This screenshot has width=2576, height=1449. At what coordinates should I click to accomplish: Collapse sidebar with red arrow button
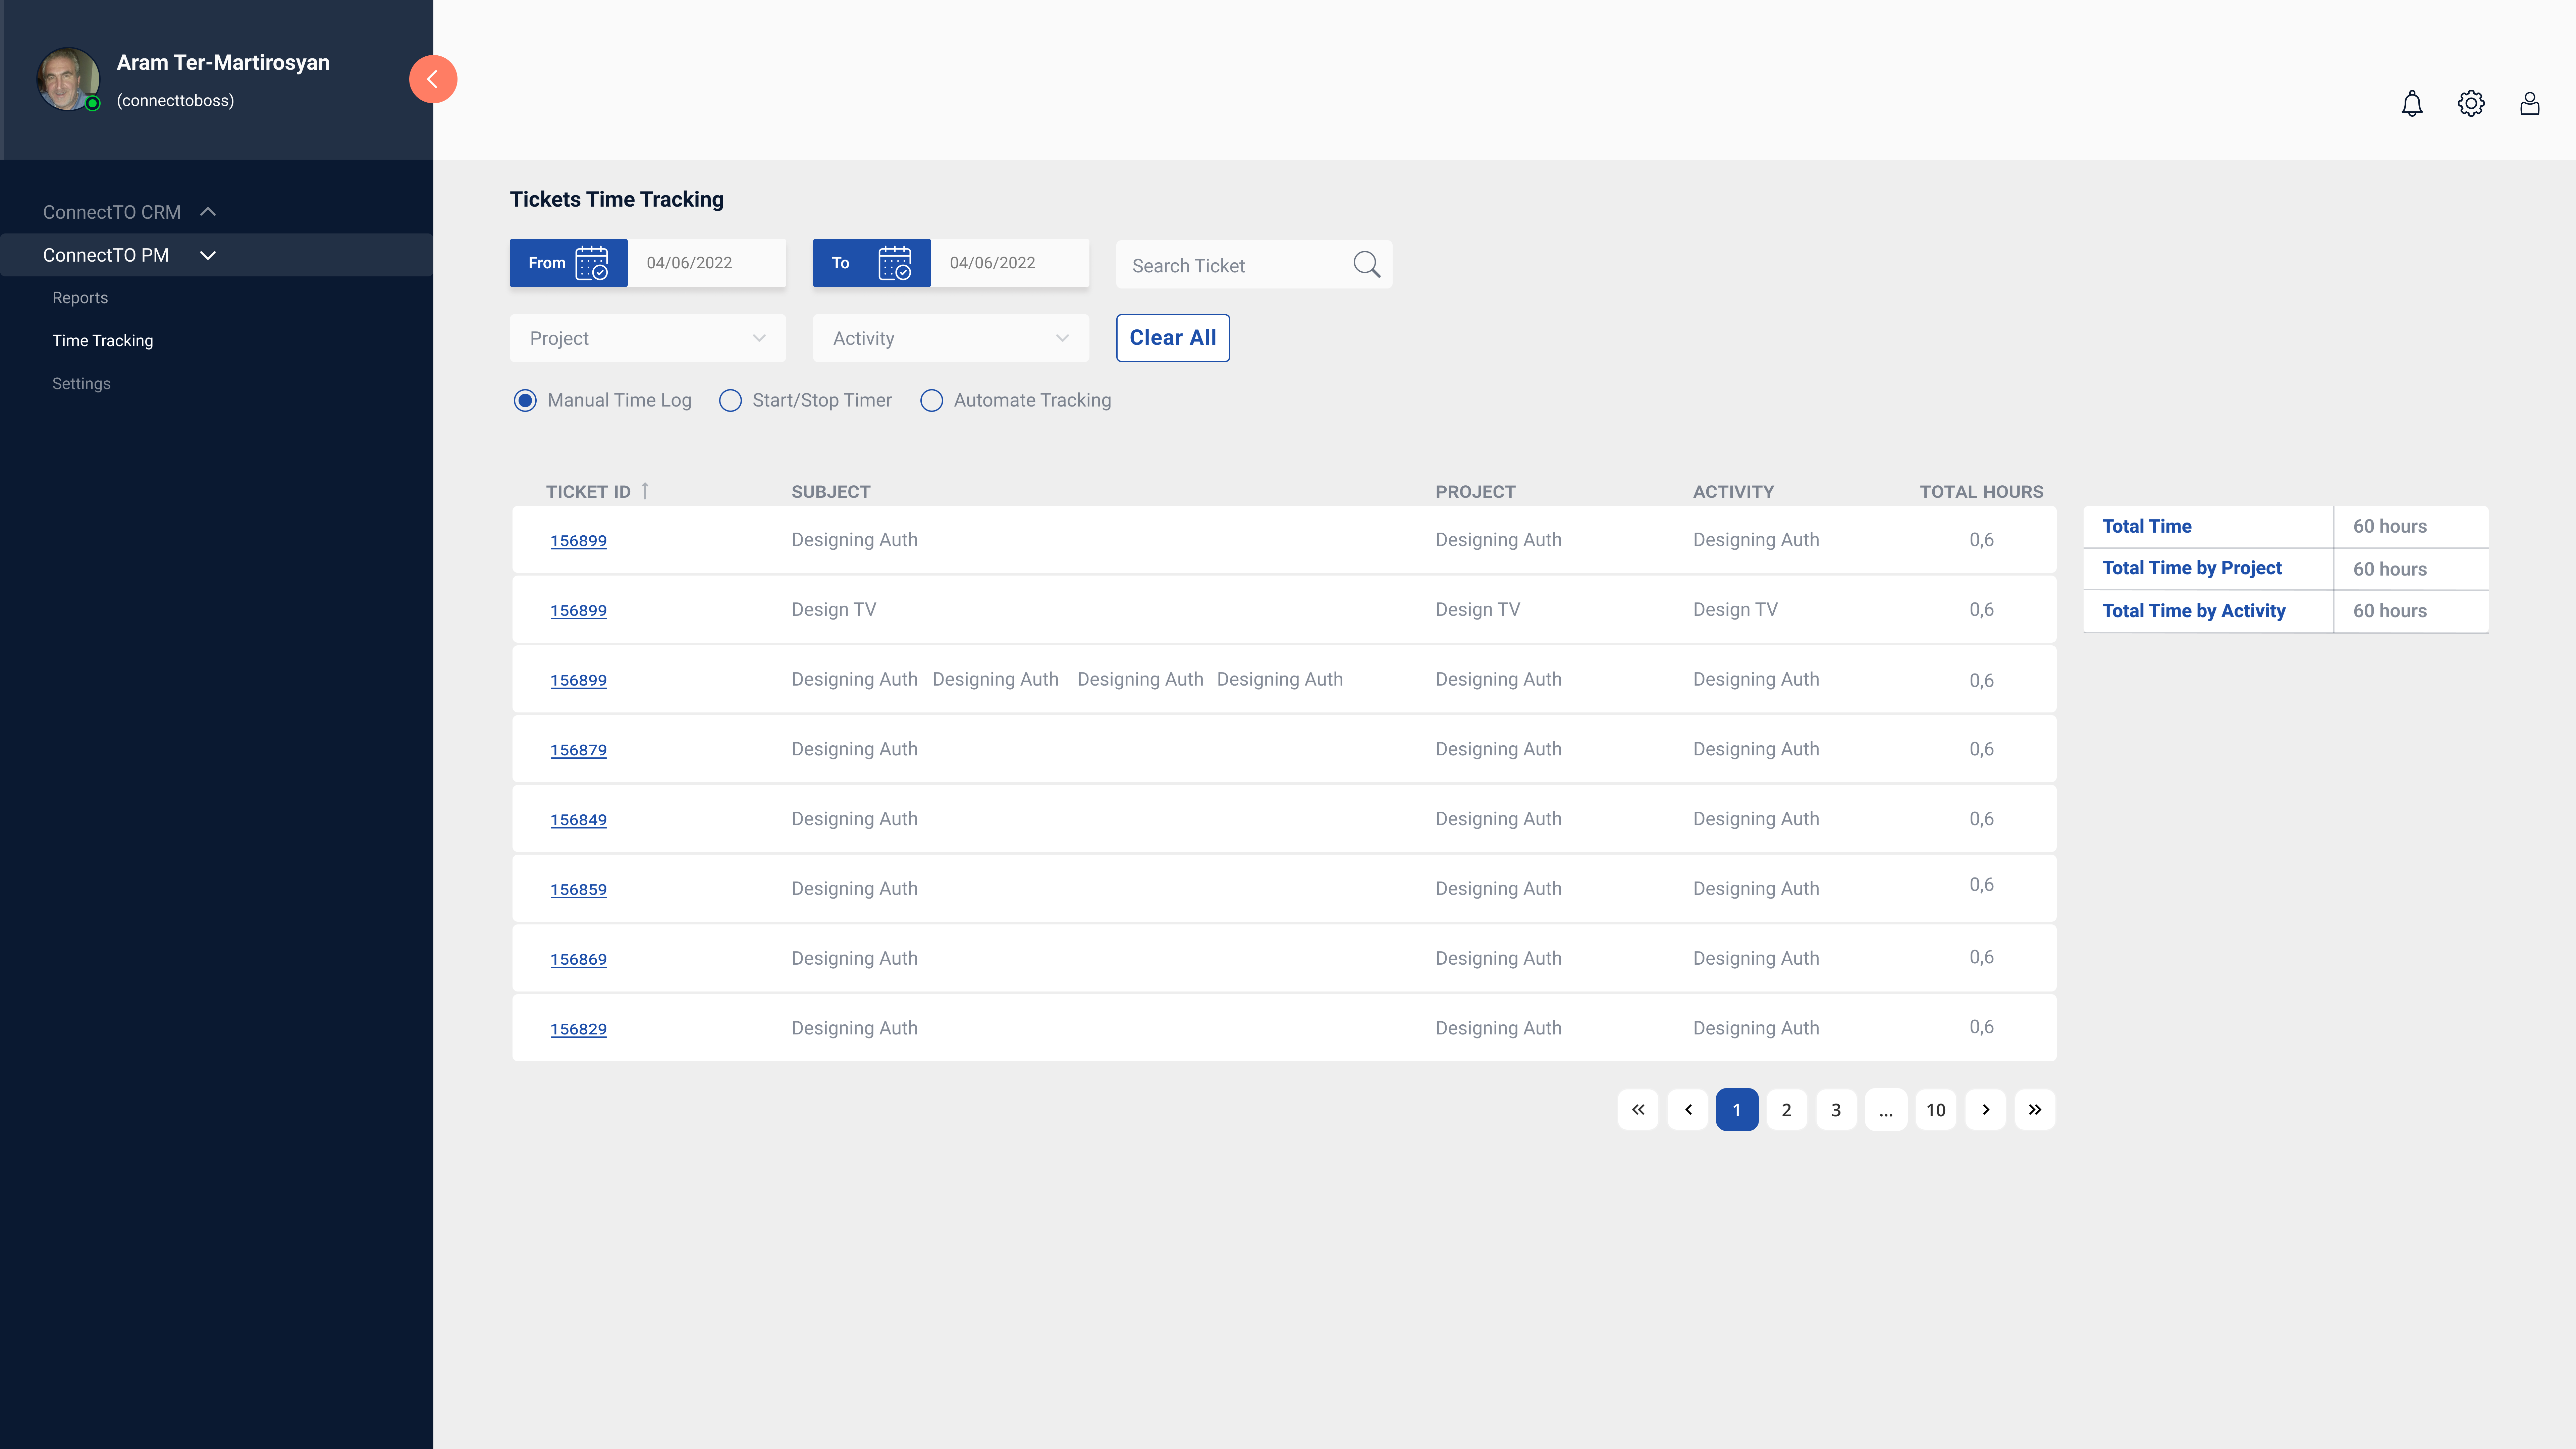[433, 79]
